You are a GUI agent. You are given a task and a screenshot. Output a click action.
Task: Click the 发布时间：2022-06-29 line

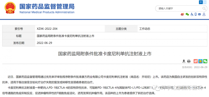[195, 67]
